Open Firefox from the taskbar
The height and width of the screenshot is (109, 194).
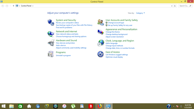point(99,106)
